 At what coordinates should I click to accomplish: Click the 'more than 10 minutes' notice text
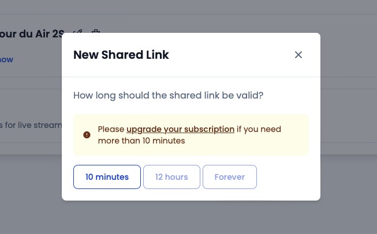(141, 141)
